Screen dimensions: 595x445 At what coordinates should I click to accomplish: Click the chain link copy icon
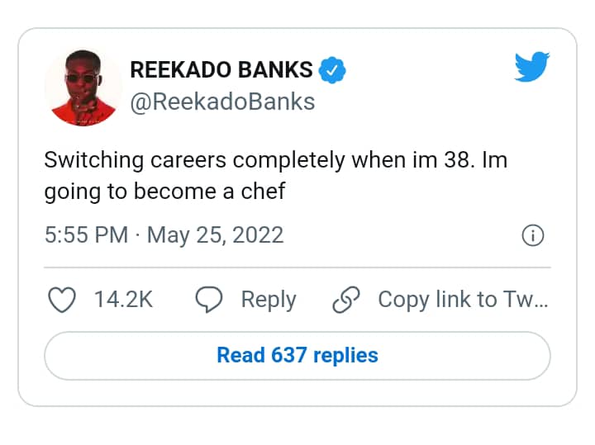(344, 301)
